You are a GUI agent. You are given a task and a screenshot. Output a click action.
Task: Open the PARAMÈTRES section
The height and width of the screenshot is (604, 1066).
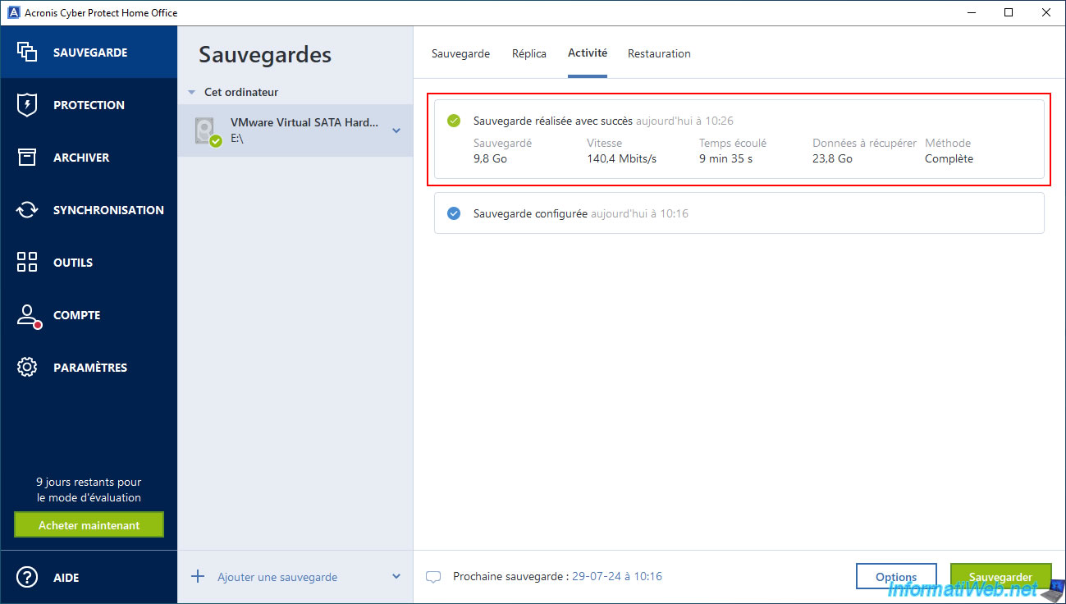(90, 368)
